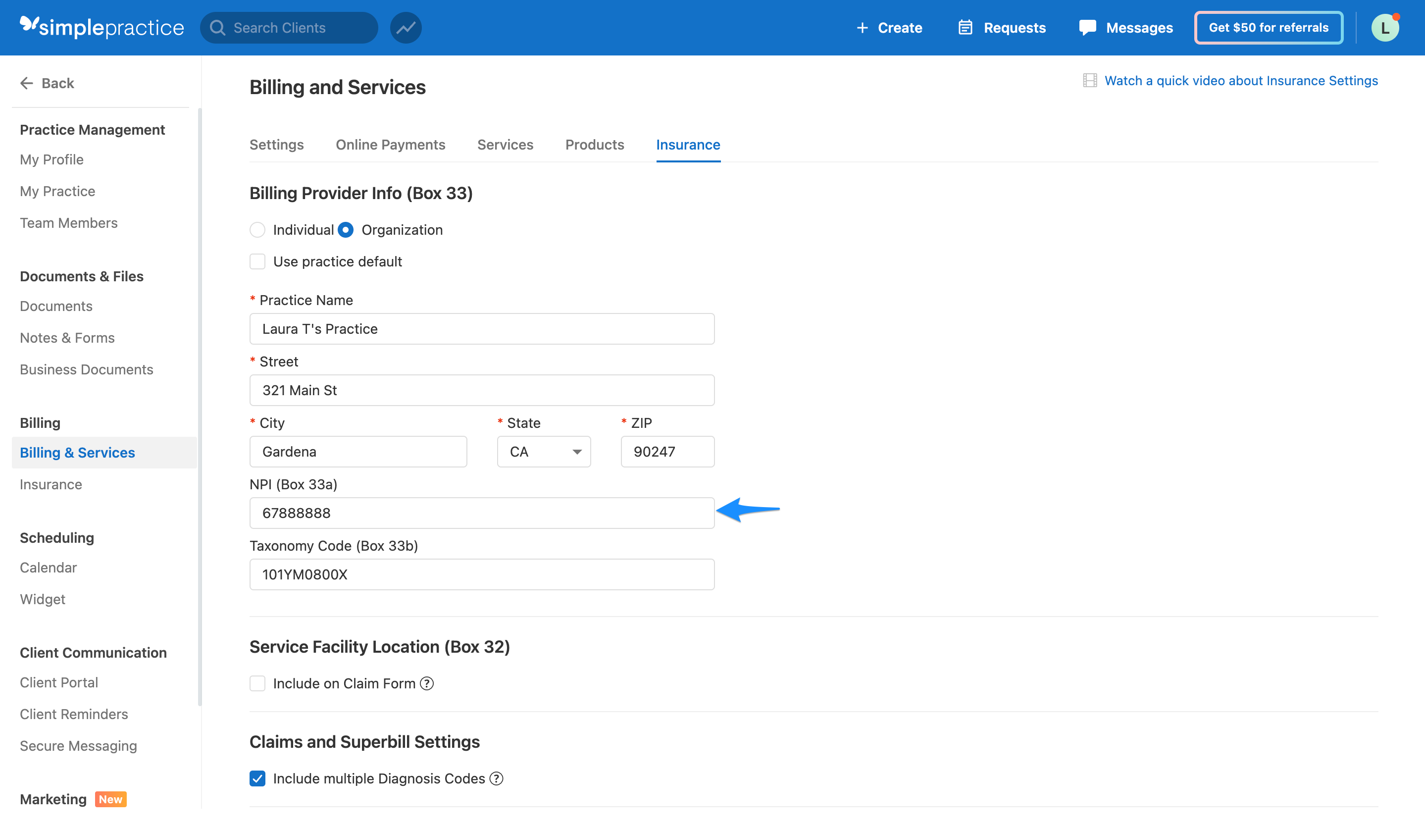Show help for Include on Claim Form
The image size is (1425, 829).
click(x=427, y=683)
